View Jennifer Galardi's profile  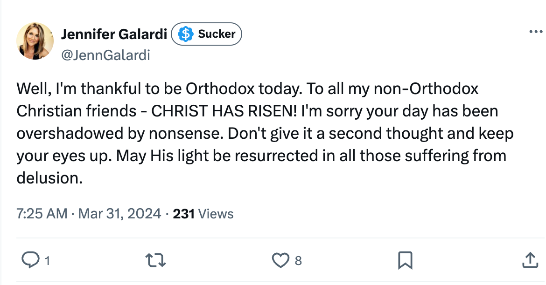click(x=114, y=34)
